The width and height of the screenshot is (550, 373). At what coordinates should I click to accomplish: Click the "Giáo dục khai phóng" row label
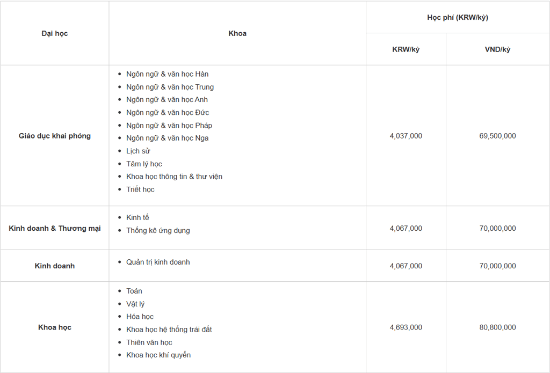55,136
